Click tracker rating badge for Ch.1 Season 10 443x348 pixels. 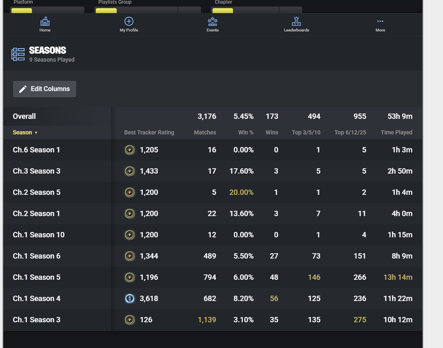coord(130,235)
